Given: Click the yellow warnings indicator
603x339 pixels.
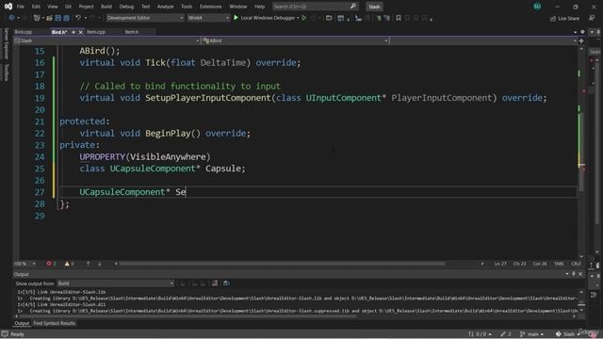Looking at the screenshot, I should [69, 264].
